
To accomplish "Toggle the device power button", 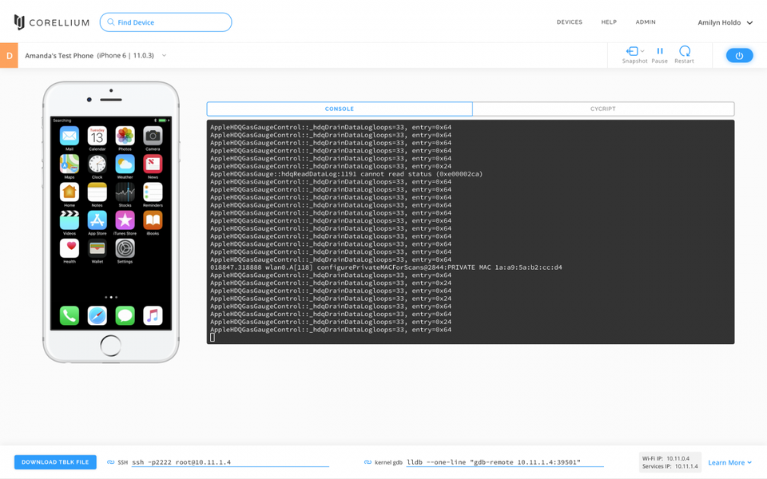I will click(x=737, y=55).
